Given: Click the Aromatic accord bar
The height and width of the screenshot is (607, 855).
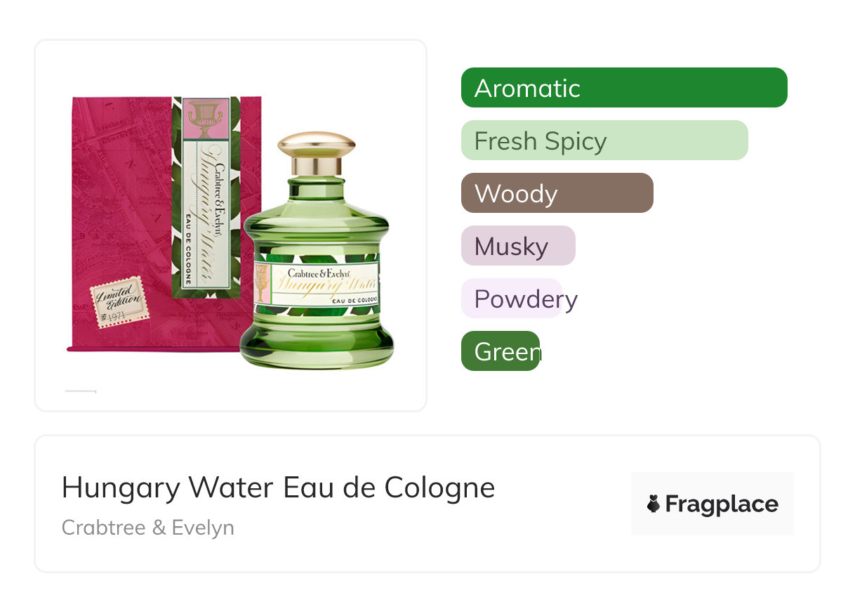Looking at the screenshot, I should click(x=624, y=88).
